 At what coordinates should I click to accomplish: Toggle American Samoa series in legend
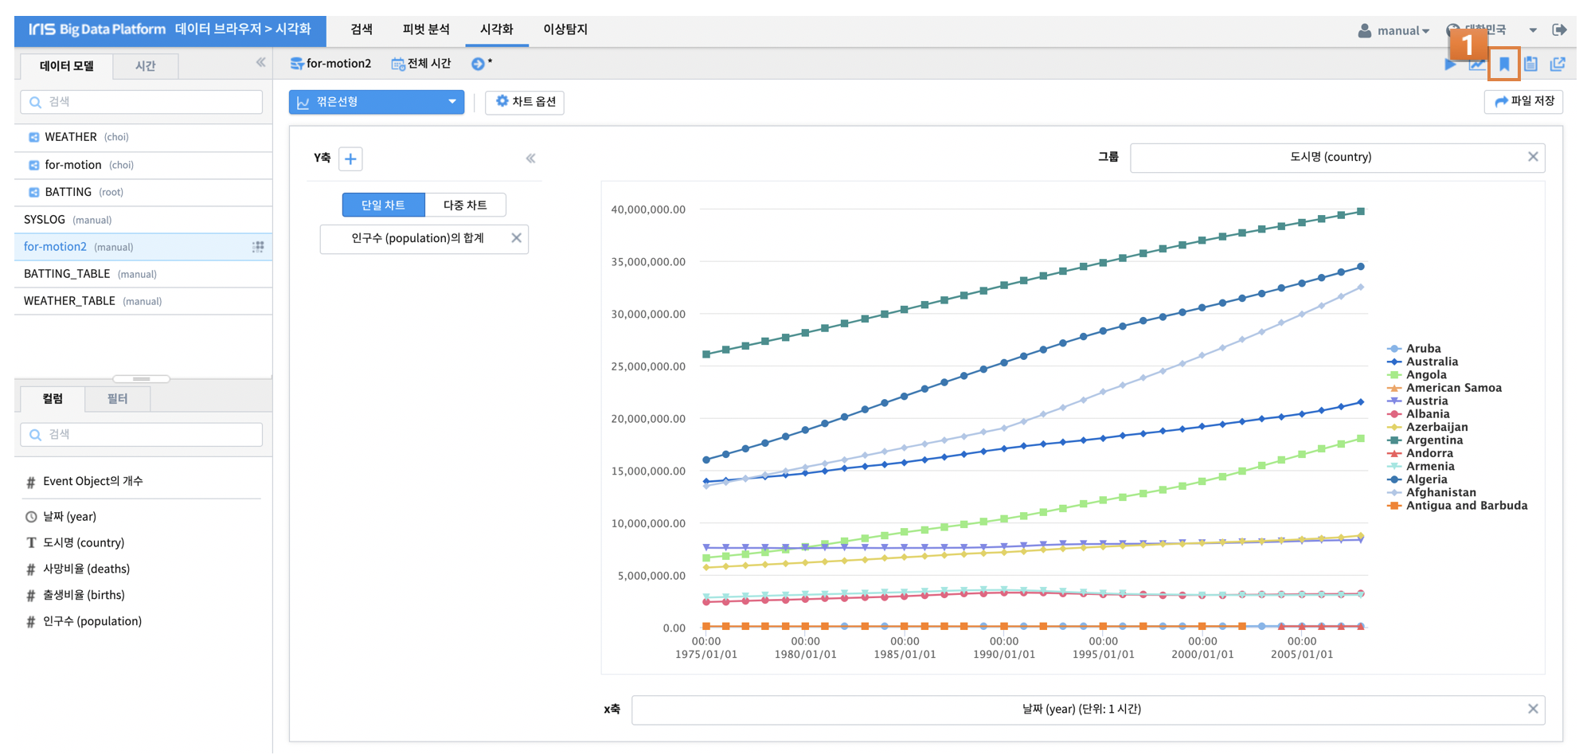pyautogui.click(x=1444, y=388)
